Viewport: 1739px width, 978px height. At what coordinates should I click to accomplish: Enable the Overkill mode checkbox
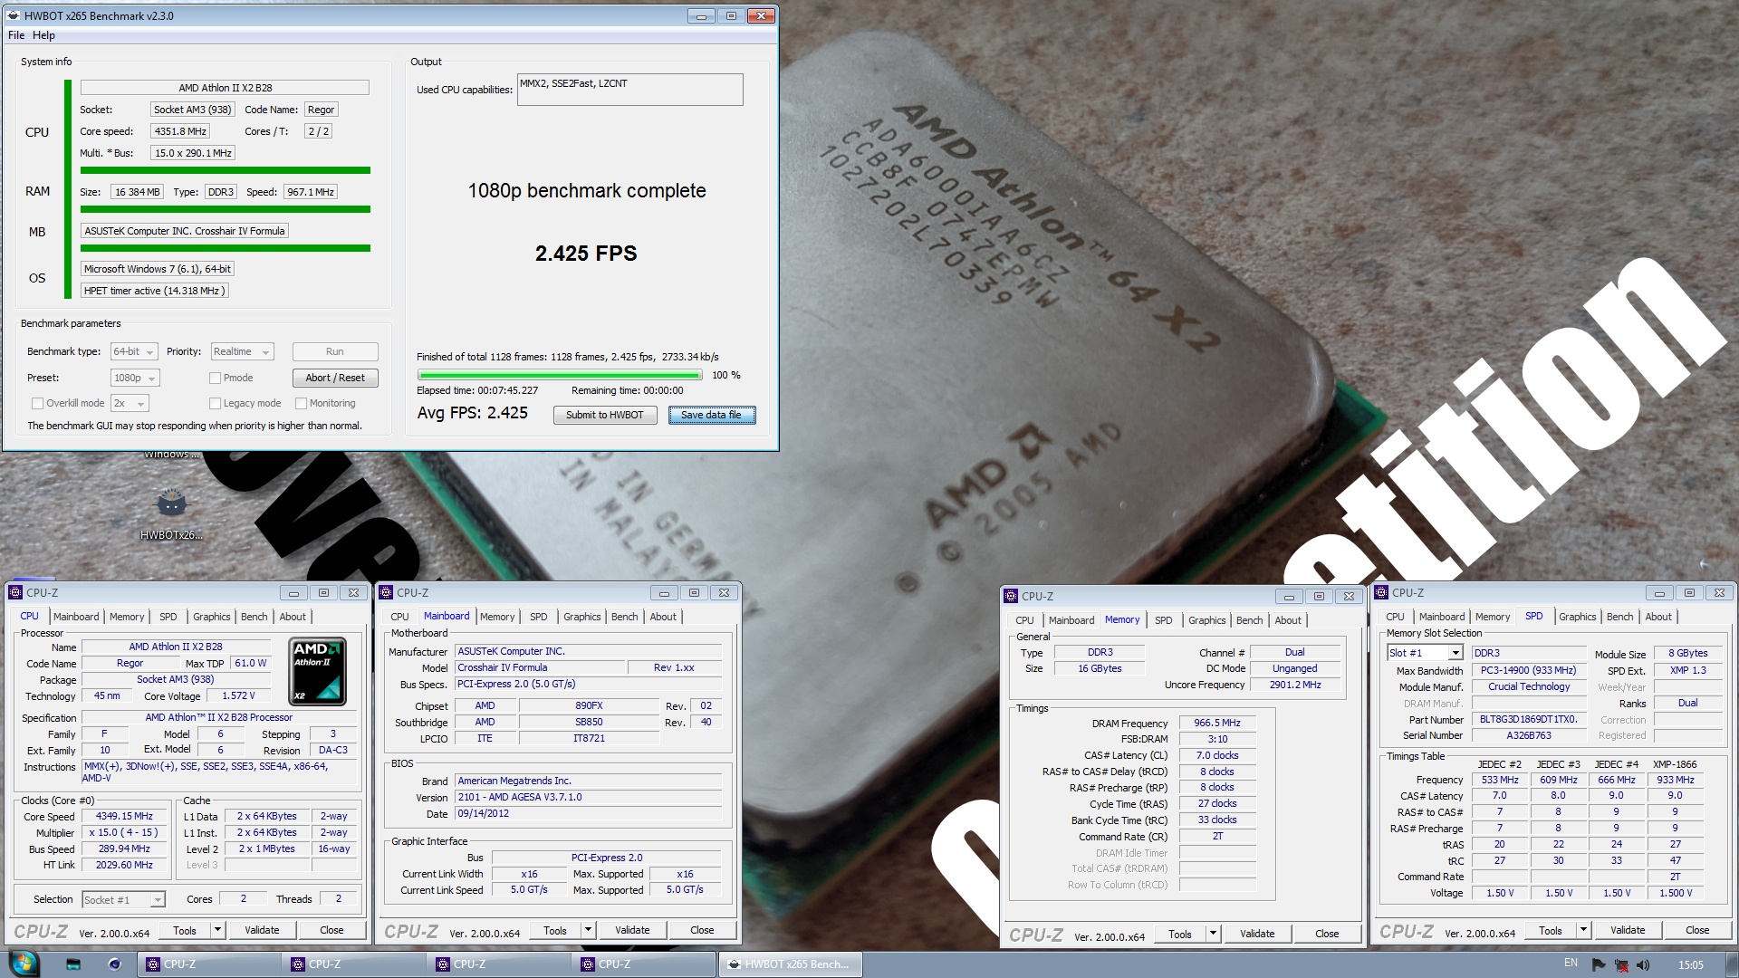point(37,403)
